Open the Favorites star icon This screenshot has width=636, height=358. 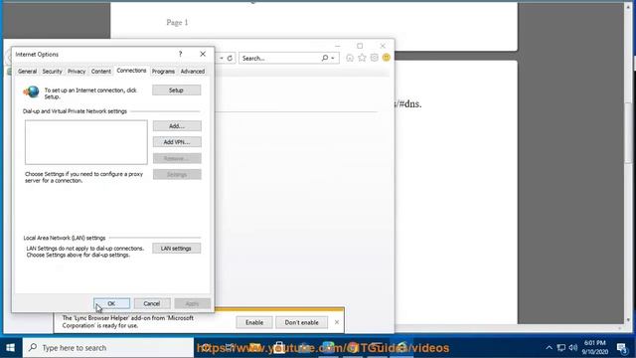(x=362, y=58)
